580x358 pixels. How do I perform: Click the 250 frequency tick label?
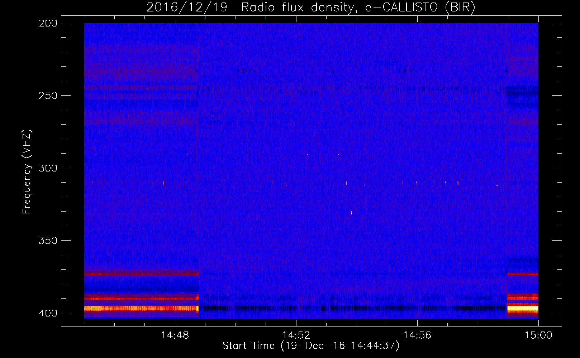point(48,96)
